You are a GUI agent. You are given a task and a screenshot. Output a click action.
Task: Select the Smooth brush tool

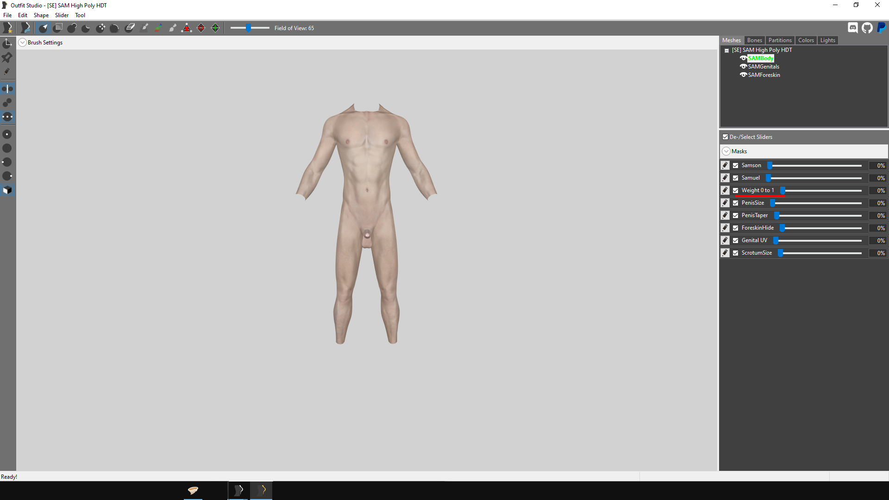115,28
